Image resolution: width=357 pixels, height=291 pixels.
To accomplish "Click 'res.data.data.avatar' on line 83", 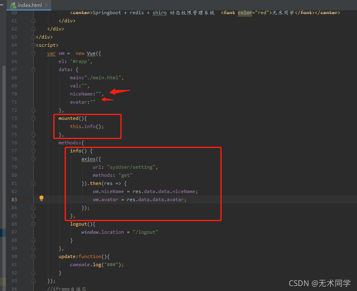I will click(155, 200).
